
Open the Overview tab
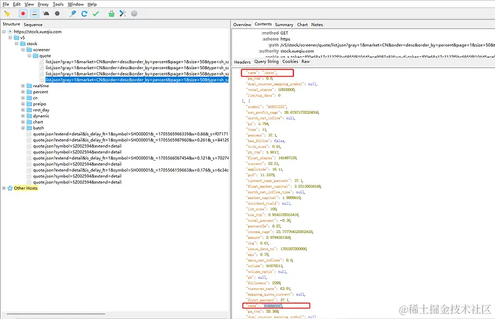click(x=242, y=24)
